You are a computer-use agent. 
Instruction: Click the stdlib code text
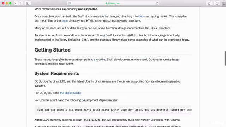click(132, 35)
